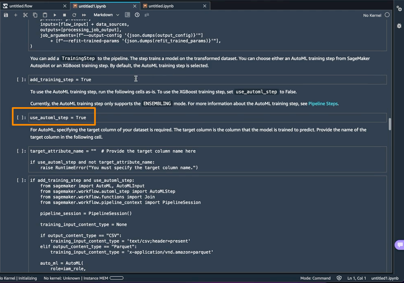Image resolution: width=404 pixels, height=283 pixels.
Task: Close the untitled.flow tab
Action: [x=65, y=6]
